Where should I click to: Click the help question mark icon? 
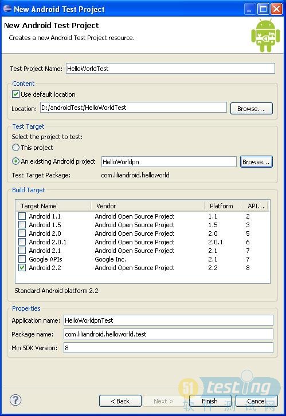click(x=15, y=400)
